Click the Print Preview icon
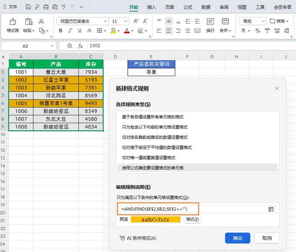The width and height of the screenshot is (296, 252). coord(55,7)
